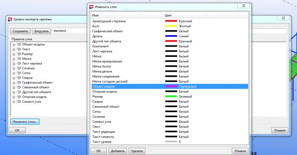Select the Метка армирования layer row
The height and width of the screenshot is (155, 297).
point(170,61)
